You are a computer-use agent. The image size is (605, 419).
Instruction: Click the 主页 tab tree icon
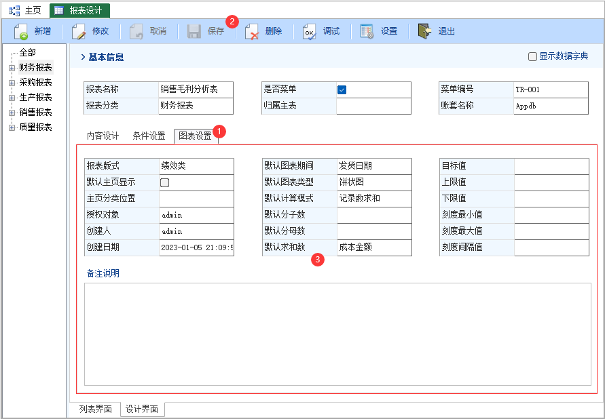(x=14, y=10)
